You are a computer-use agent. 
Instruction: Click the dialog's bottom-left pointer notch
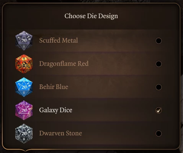pos(25,150)
